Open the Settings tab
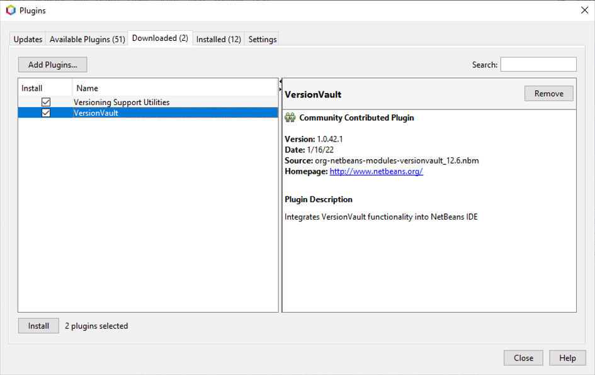Screen dimensions: 595x375 point(262,39)
